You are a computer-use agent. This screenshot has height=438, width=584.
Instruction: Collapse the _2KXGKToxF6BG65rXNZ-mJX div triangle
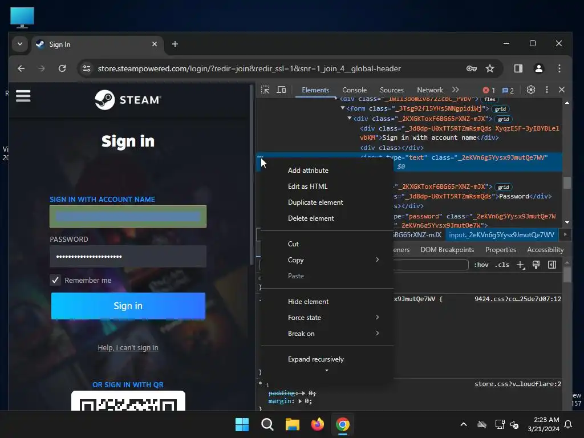click(x=350, y=118)
